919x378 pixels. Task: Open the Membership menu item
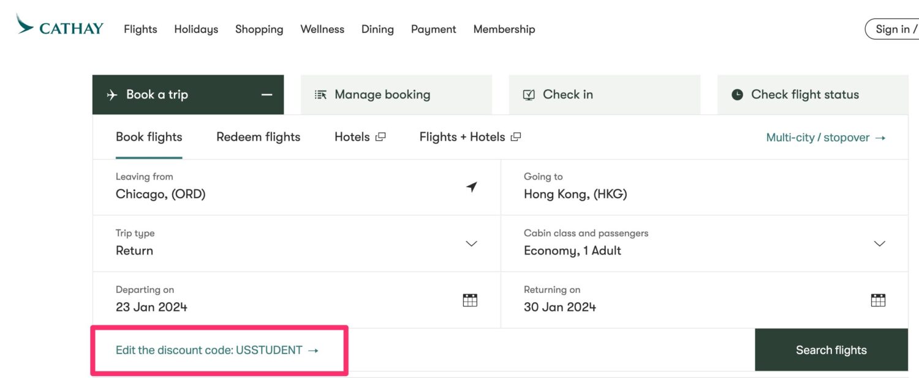click(x=504, y=29)
